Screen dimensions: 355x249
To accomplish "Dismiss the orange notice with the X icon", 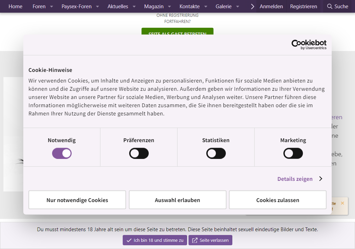I will 343,203.
